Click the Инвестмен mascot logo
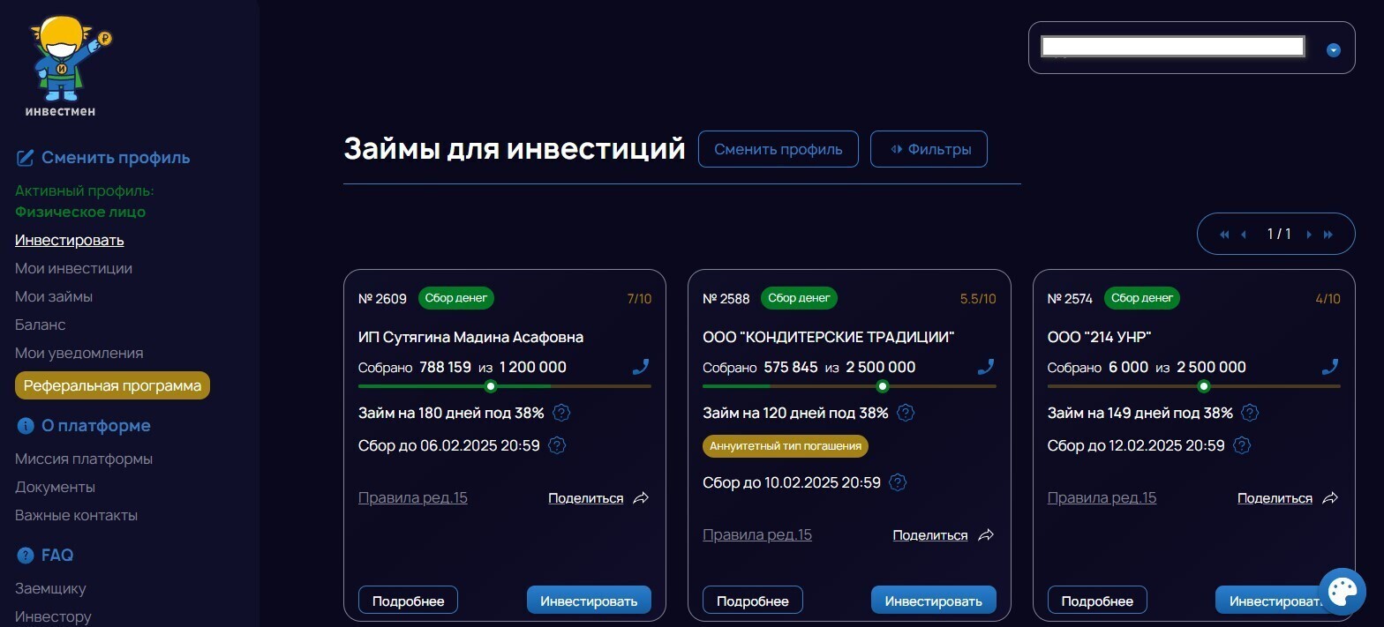Viewport: 1384px width, 627px height. 67,66
